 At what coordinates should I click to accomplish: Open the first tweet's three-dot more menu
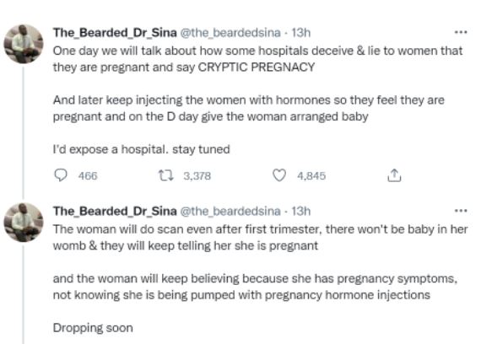point(461,32)
